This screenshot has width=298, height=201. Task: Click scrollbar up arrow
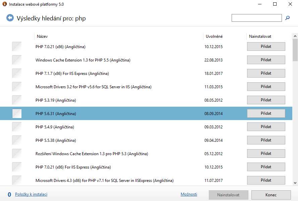click(x=295, y=36)
